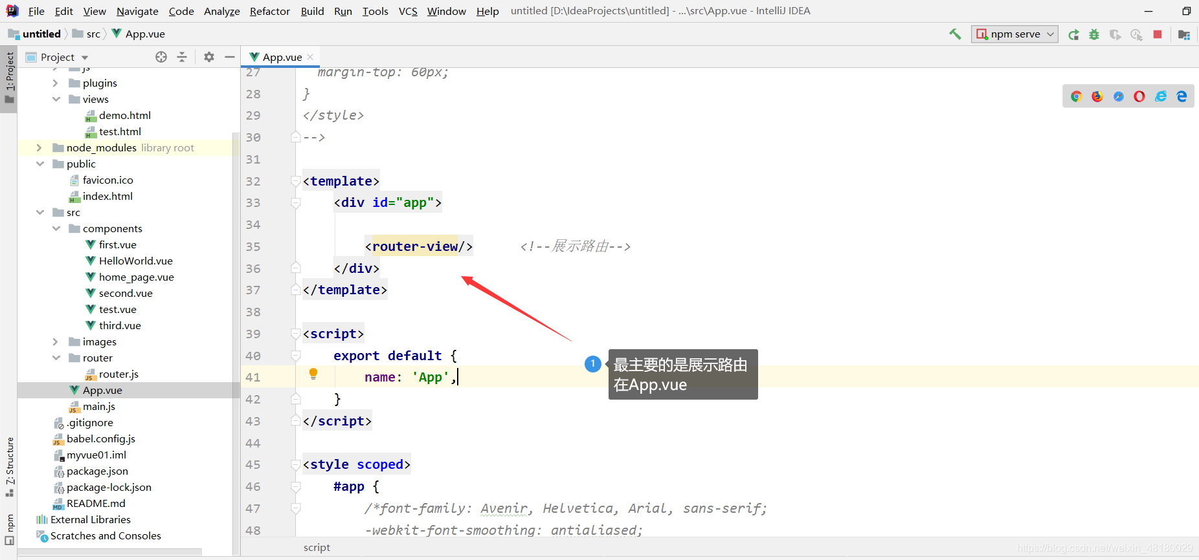Stop the running npm serve process

point(1158,34)
